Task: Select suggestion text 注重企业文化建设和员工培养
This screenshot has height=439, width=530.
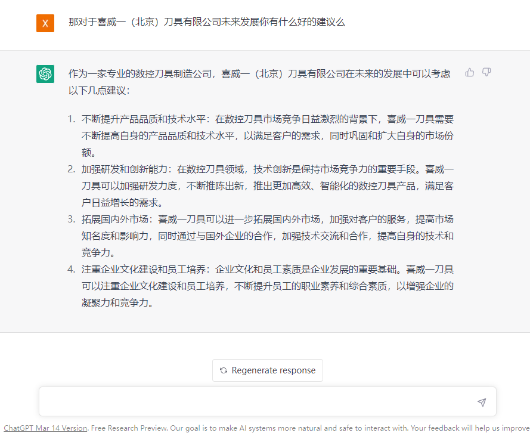Action: click(143, 269)
